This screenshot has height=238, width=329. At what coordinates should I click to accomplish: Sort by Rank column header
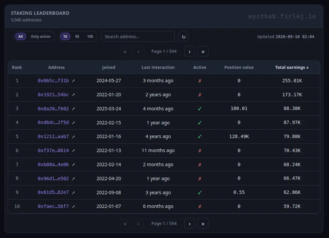[x=17, y=68]
